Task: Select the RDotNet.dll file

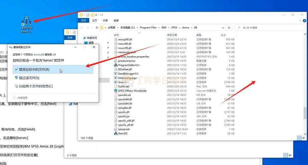Action: (x=125, y=69)
